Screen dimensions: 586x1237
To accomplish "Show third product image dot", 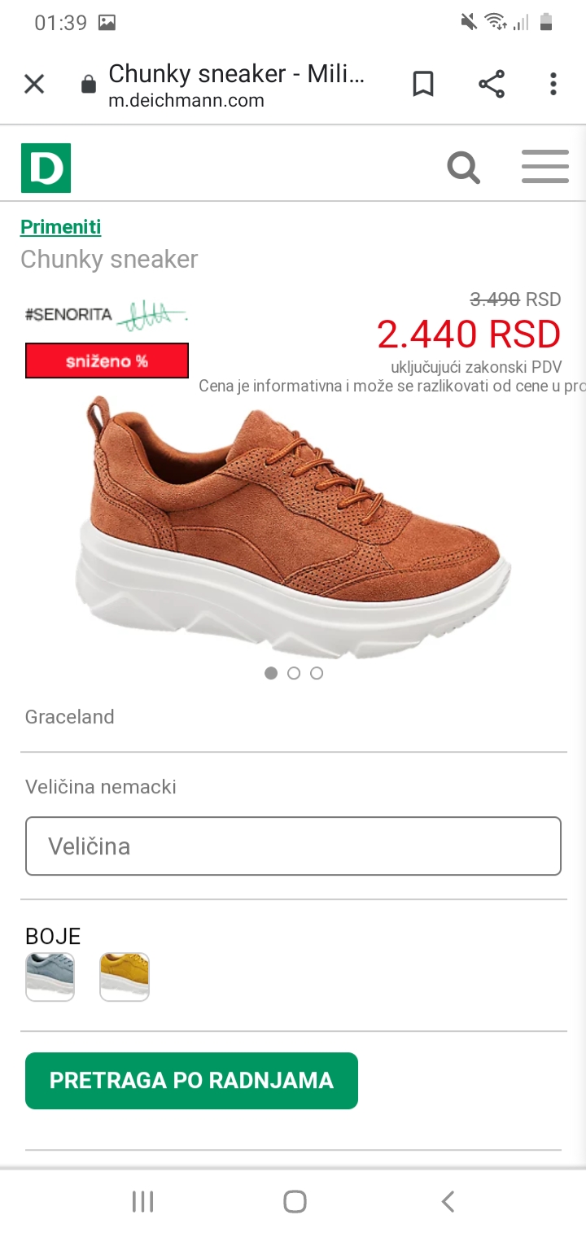I will (317, 673).
